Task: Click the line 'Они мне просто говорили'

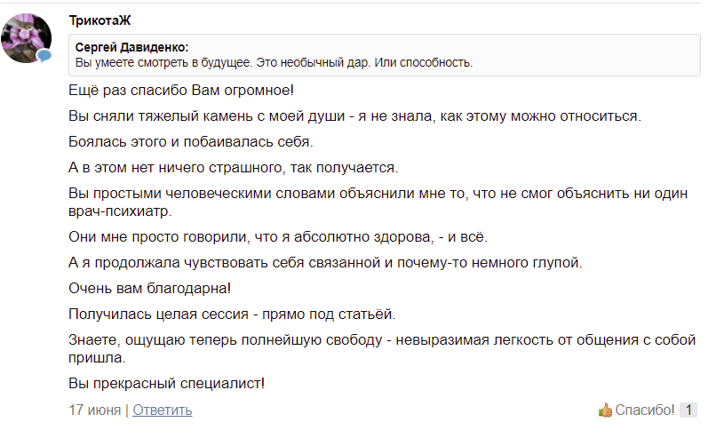Action: coord(278,237)
